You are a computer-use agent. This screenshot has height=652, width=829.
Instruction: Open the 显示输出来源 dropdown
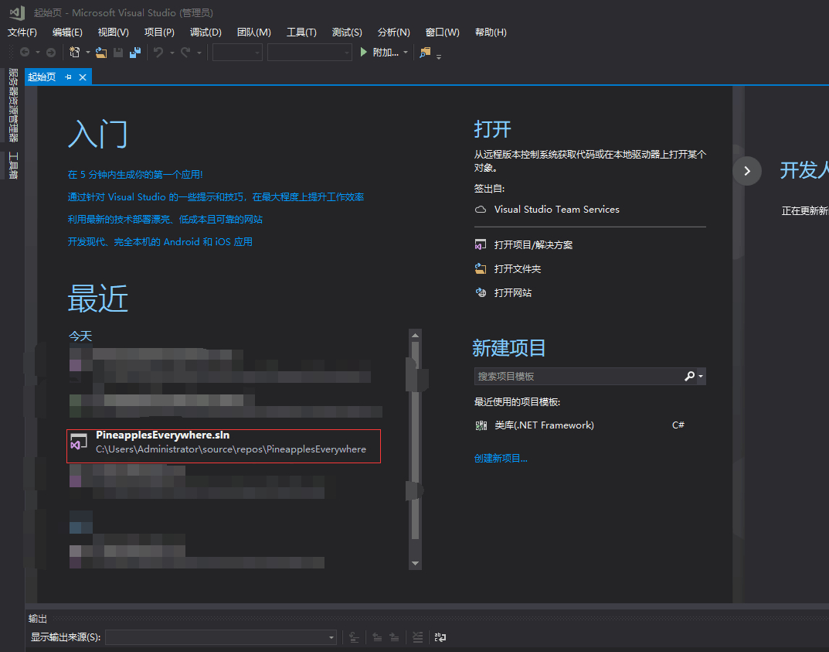coord(221,637)
